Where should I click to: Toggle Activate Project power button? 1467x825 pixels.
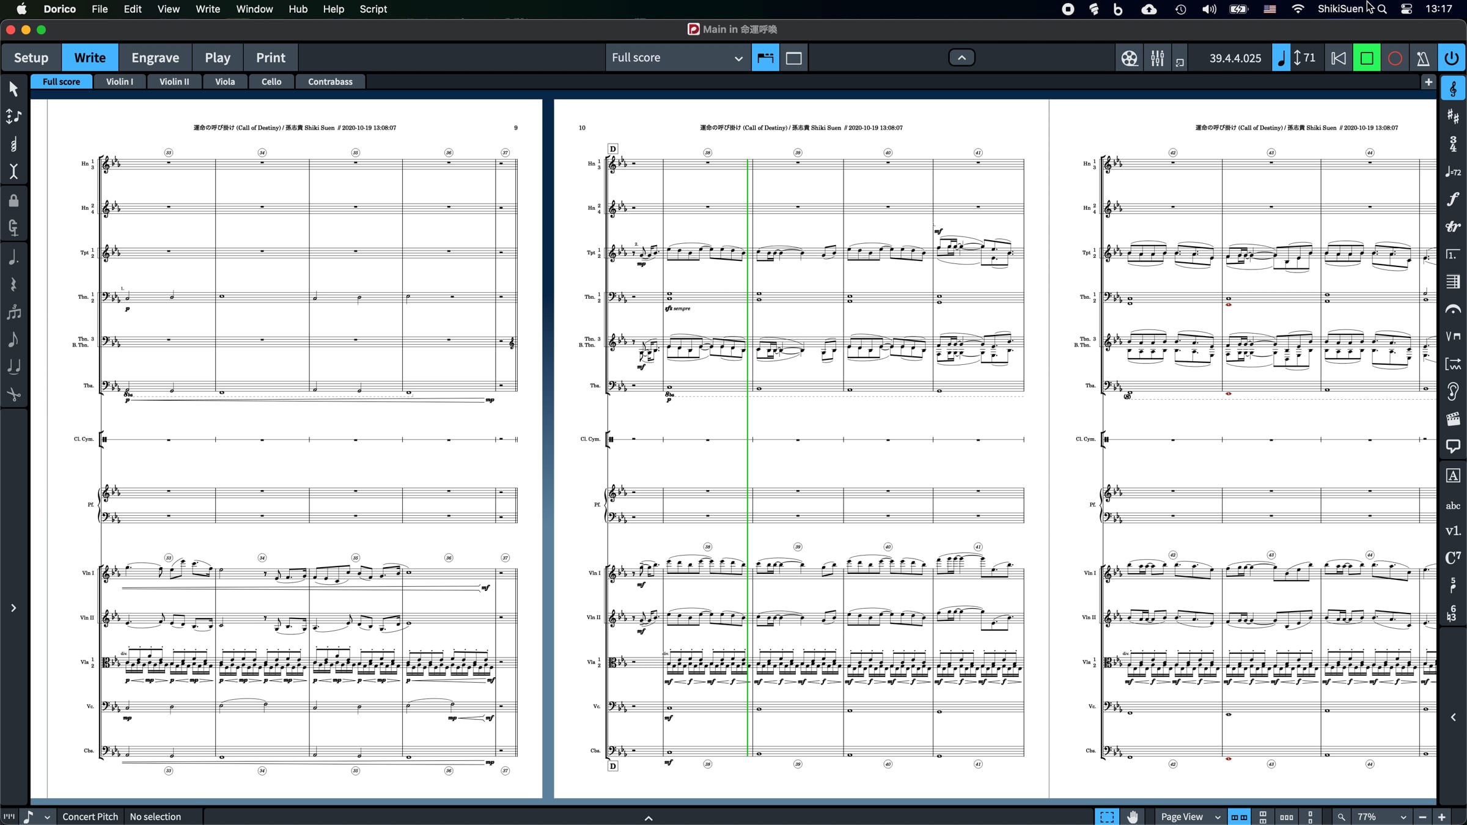tap(1452, 58)
